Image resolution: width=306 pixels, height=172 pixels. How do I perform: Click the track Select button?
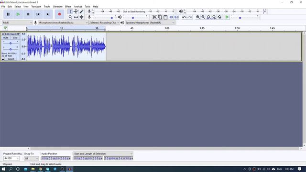[11, 59]
